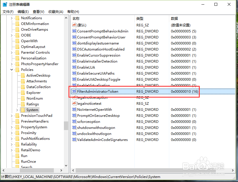Click the DWORD icon beside ConsentPromptBehaviorAdmin
The image size is (238, 182).
coord(74,31)
